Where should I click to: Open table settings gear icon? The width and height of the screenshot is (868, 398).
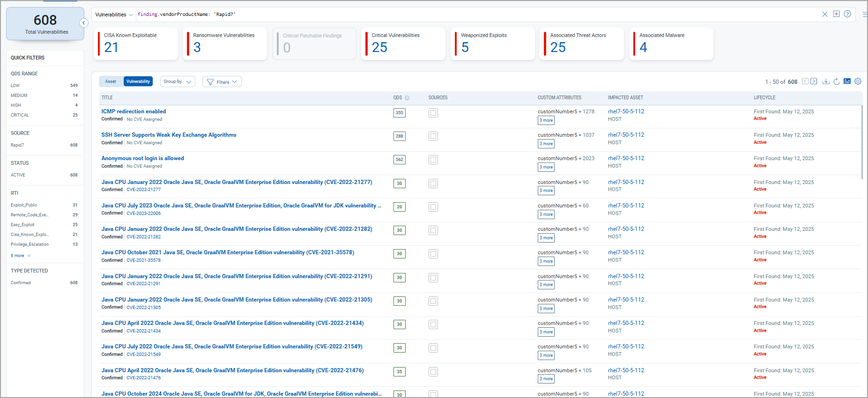(858, 81)
